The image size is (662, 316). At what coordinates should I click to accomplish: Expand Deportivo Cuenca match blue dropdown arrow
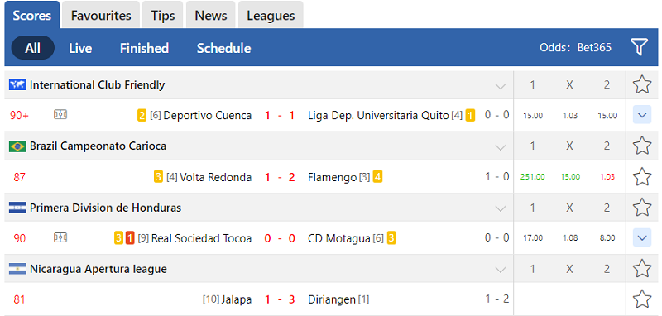click(642, 115)
